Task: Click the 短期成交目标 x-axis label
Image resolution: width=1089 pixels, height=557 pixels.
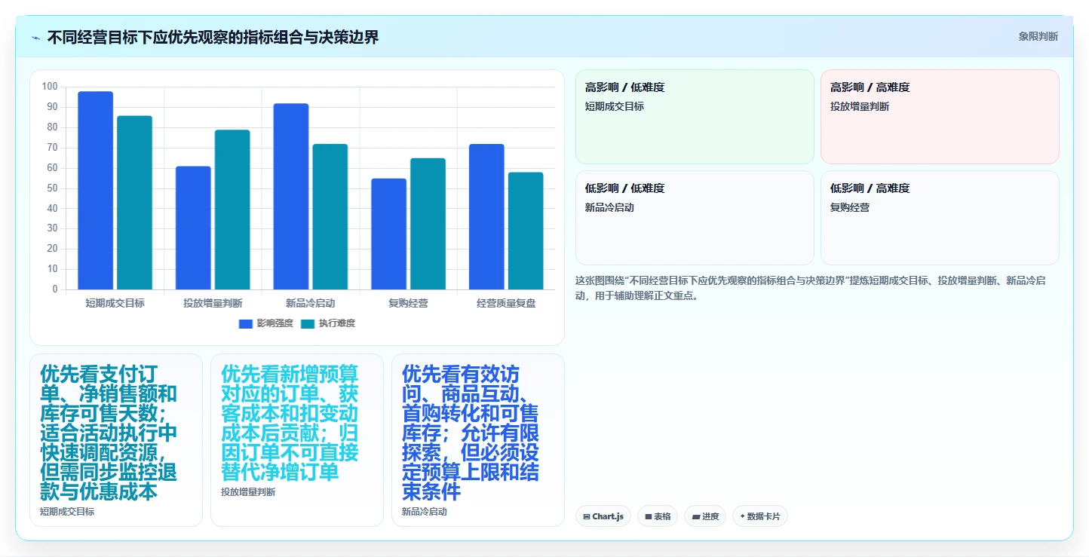Action: [115, 303]
